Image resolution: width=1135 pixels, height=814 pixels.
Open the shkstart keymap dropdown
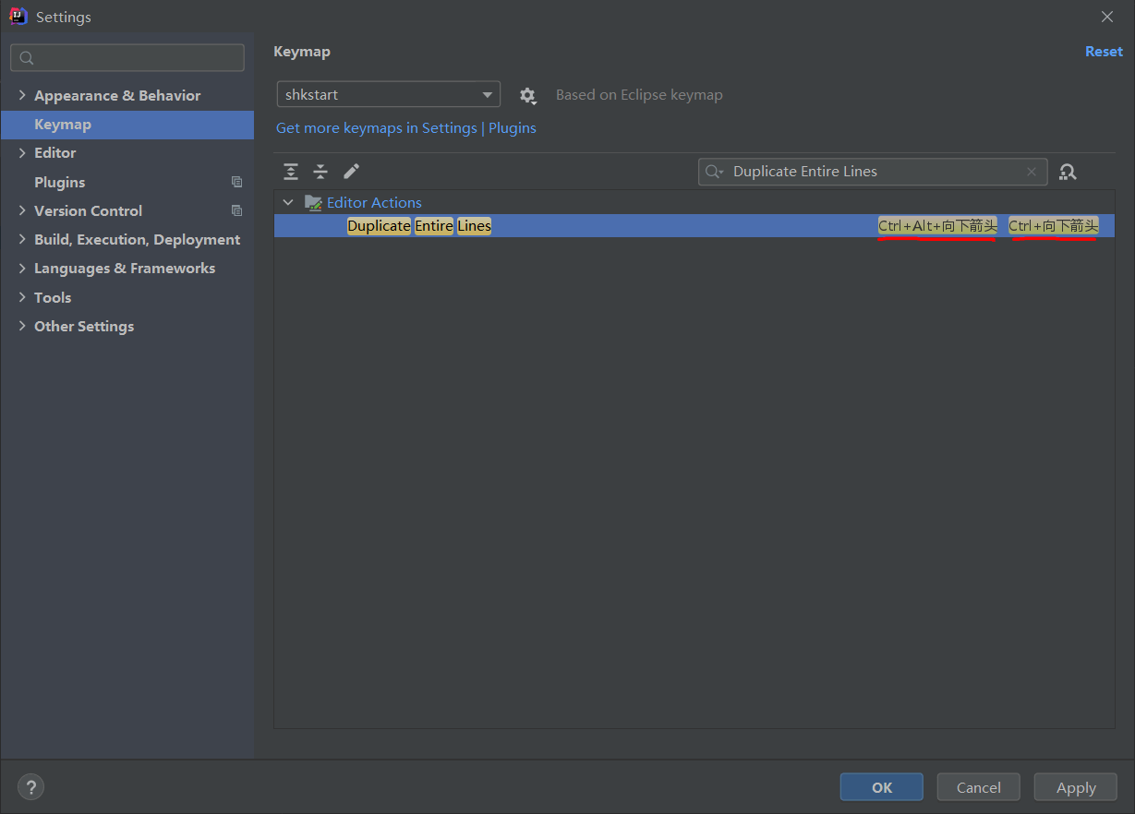[389, 95]
